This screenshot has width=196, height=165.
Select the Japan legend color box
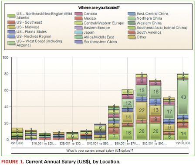coord(78,32)
